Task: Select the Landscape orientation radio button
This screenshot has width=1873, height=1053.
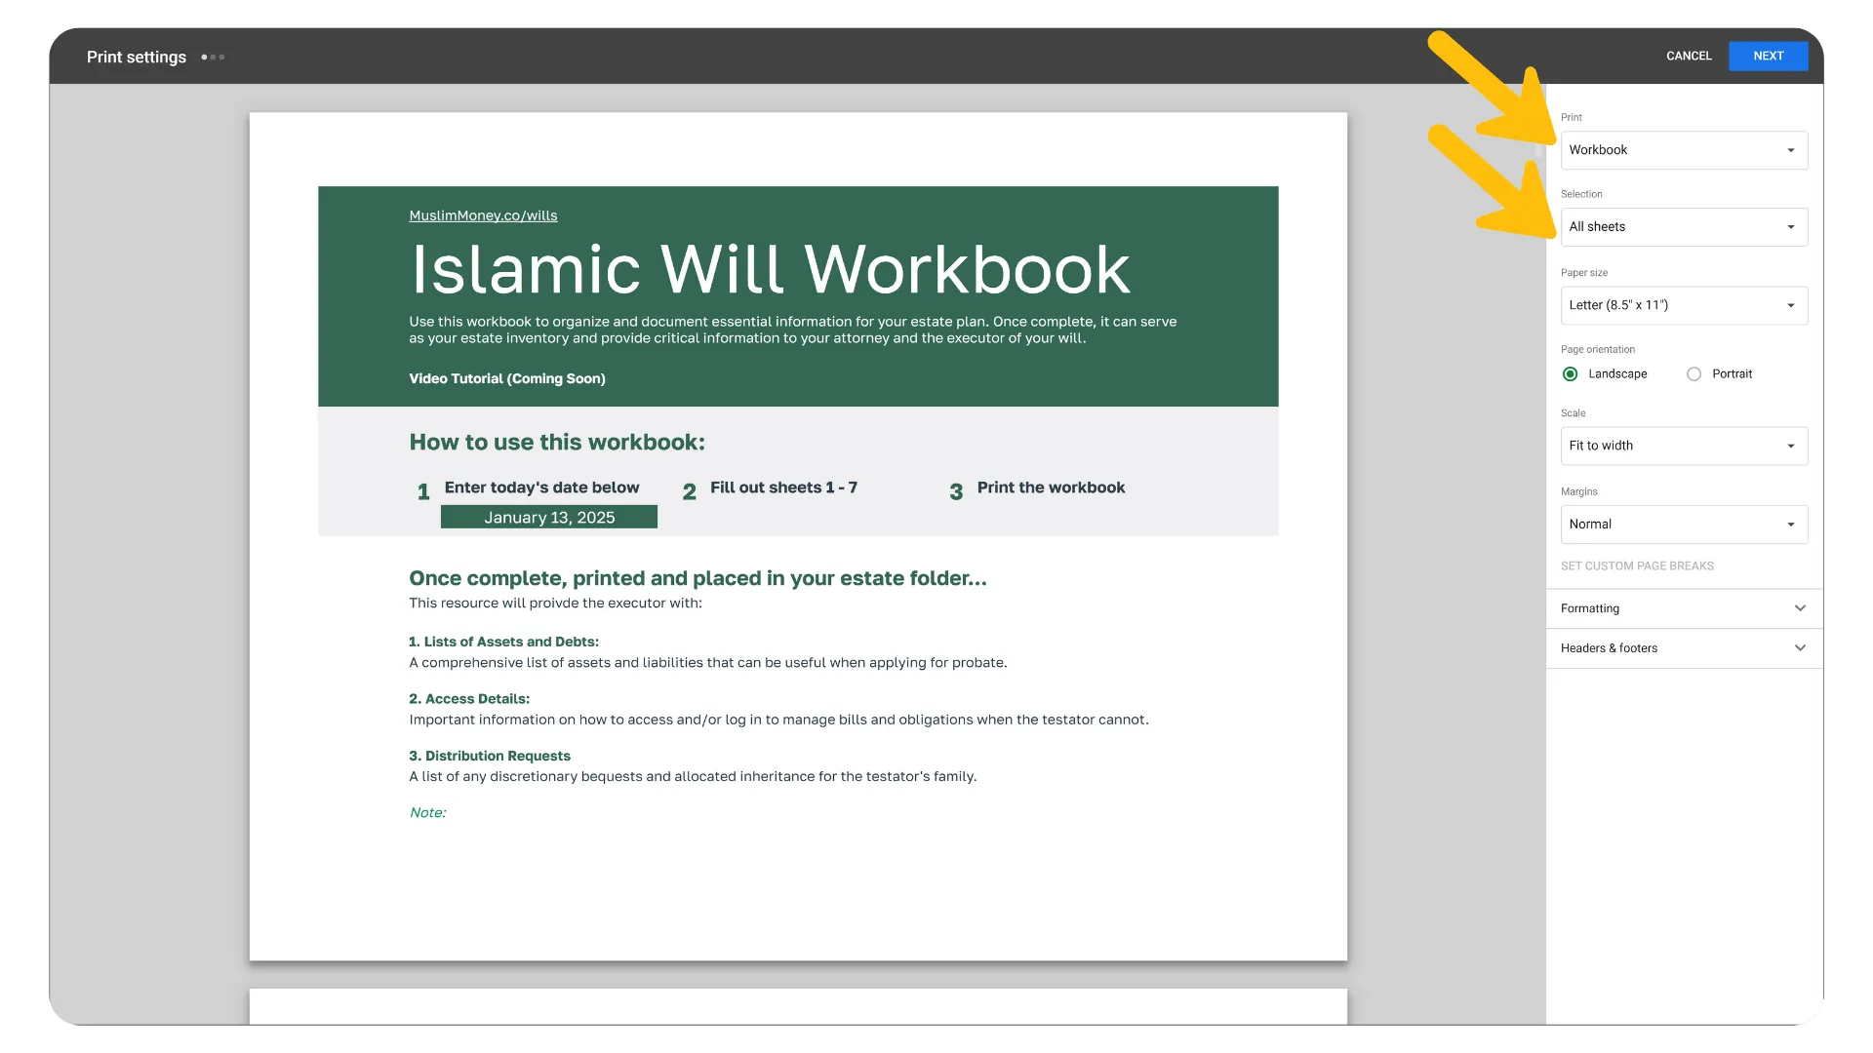Action: point(1571,374)
